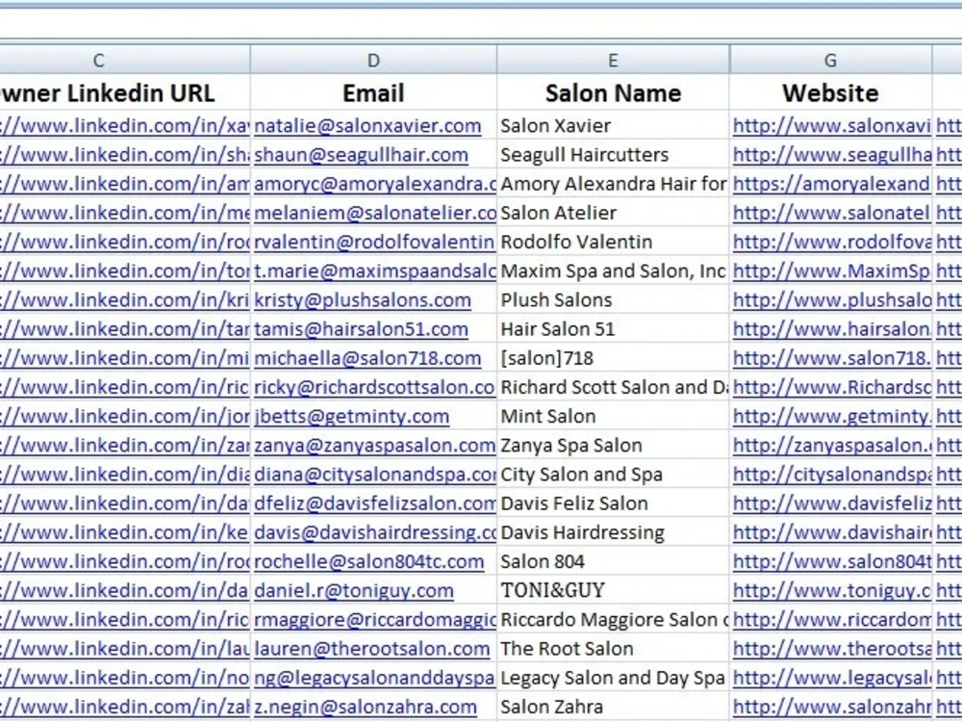Viewport: 962px width, 722px height.
Task: Select the Root Salon cell
Action: click(613, 649)
